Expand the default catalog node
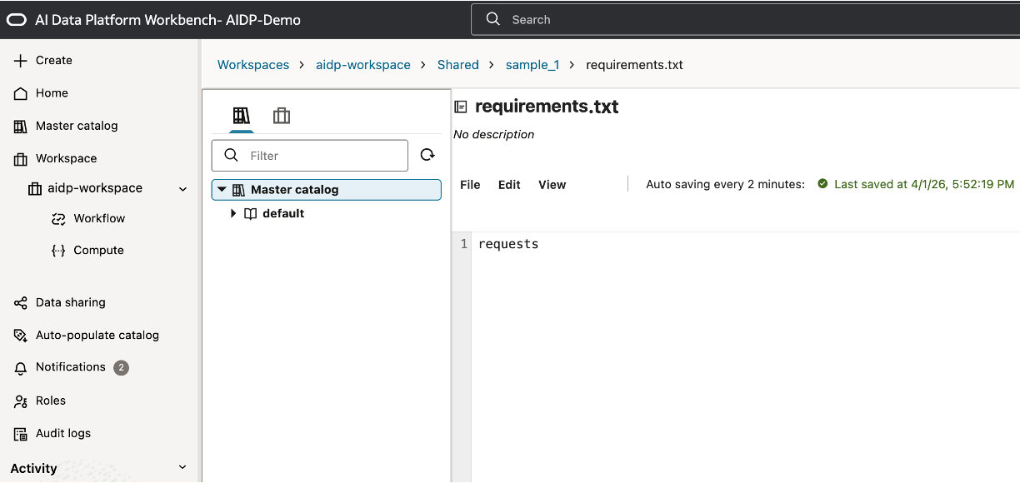The width and height of the screenshot is (1020, 483). pos(234,214)
